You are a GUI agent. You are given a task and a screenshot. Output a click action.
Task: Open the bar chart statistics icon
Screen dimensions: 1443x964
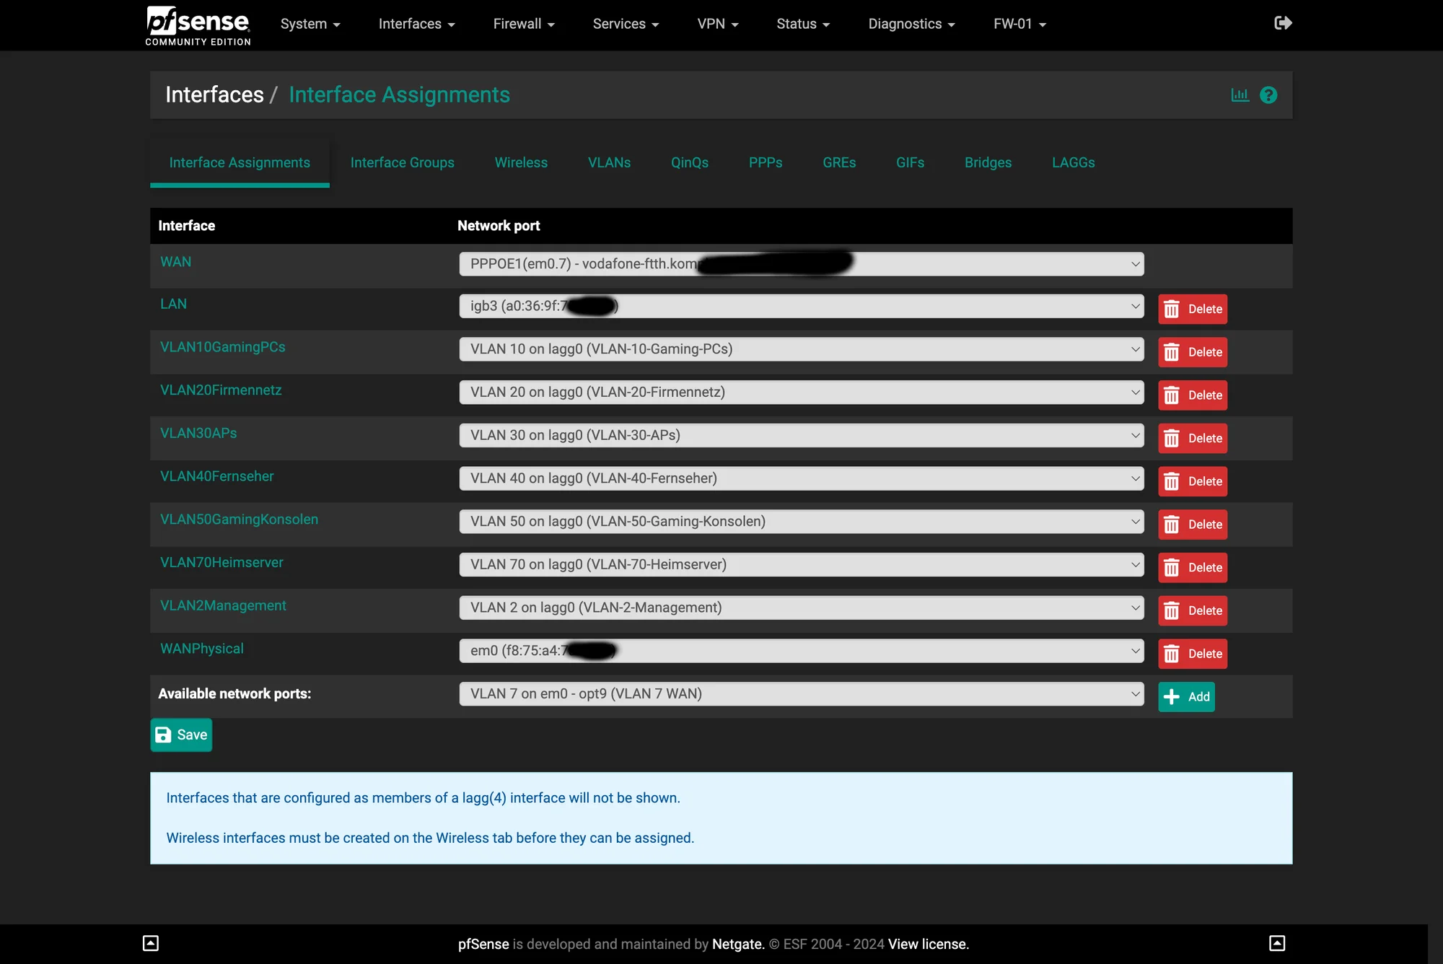point(1240,95)
